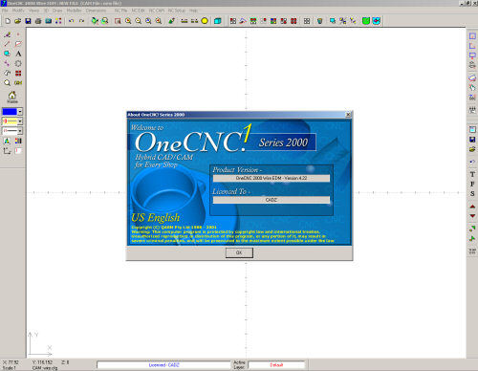Close the About OneCNC dialog

[x=348, y=115]
